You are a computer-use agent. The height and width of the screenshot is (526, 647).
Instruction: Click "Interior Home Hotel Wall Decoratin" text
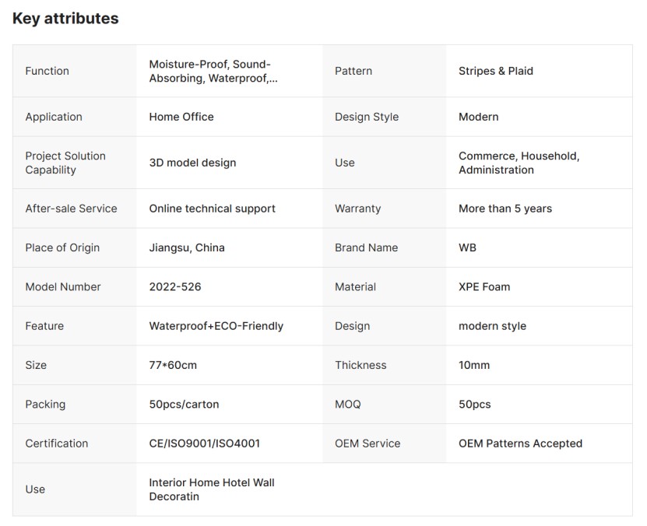pyautogui.click(x=211, y=489)
